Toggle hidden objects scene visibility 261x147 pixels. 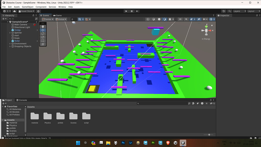coord(199,19)
